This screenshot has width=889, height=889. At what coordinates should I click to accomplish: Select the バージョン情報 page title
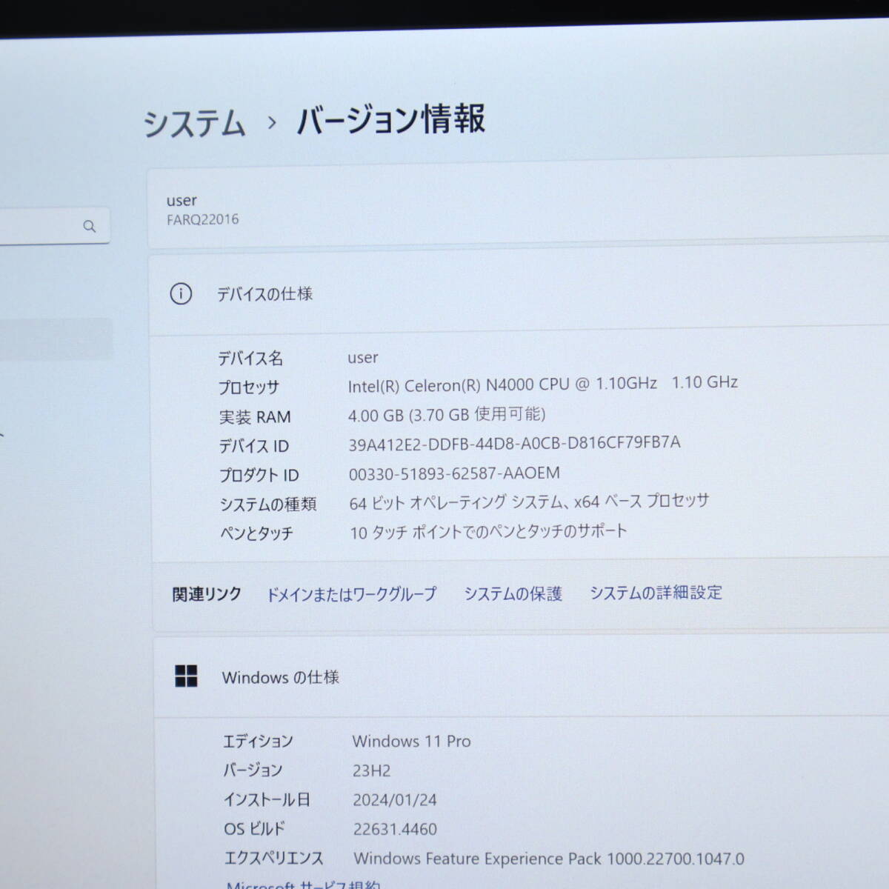pos(391,119)
